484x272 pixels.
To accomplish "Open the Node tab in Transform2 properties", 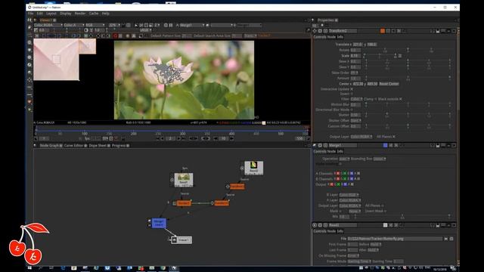I will (331, 37).
